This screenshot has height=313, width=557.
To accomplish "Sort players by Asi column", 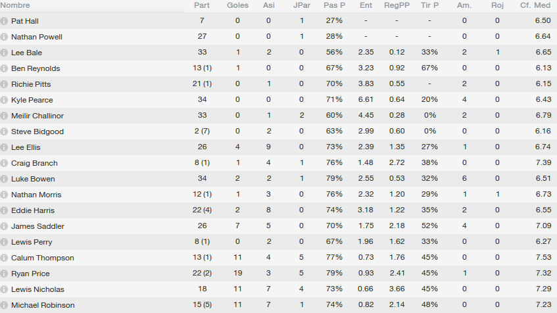I will click(x=268, y=5).
